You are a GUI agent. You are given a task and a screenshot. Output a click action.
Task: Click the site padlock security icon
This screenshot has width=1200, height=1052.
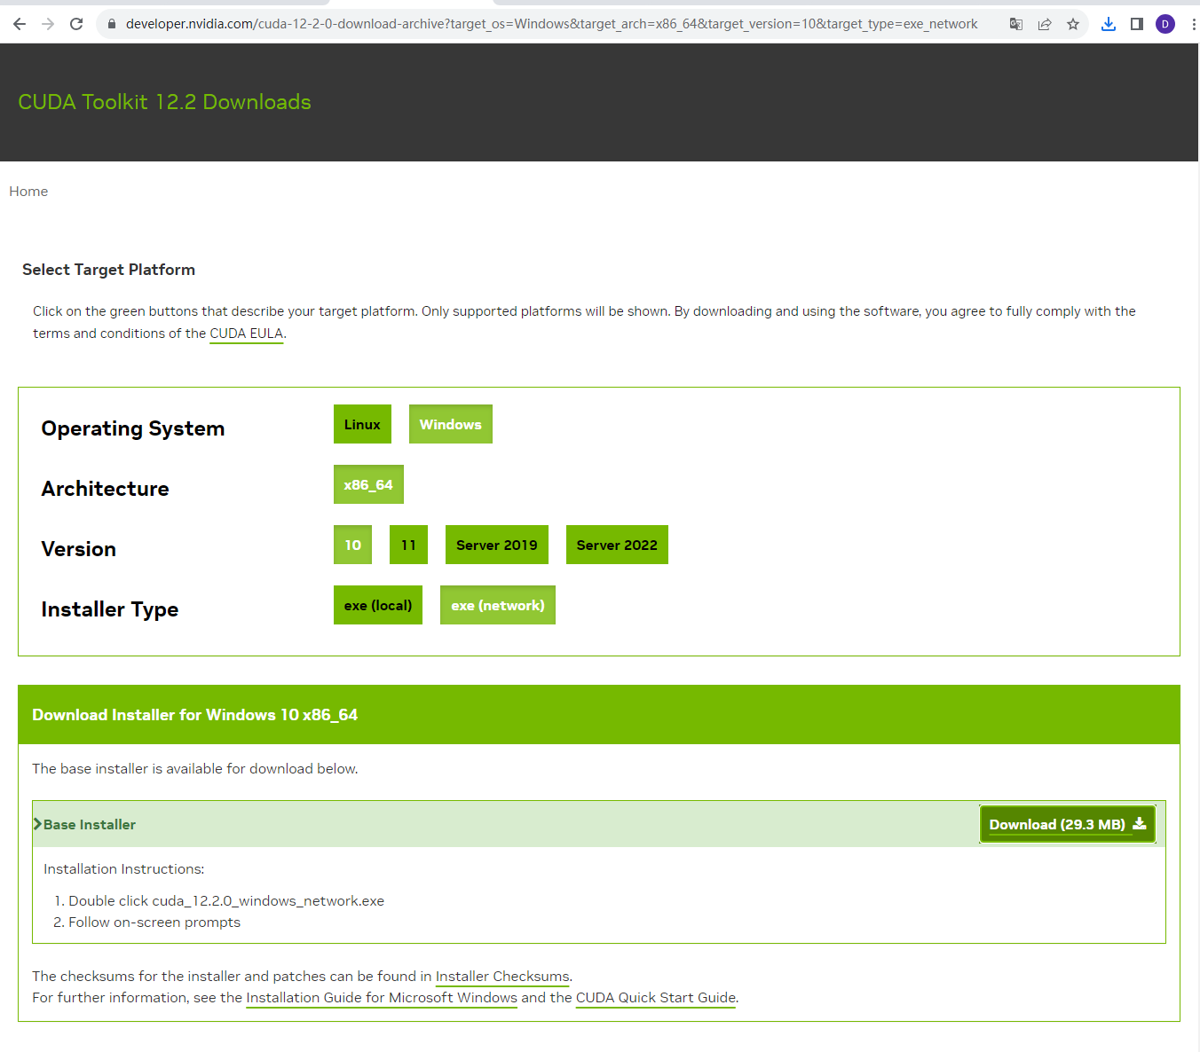pyautogui.click(x=112, y=24)
